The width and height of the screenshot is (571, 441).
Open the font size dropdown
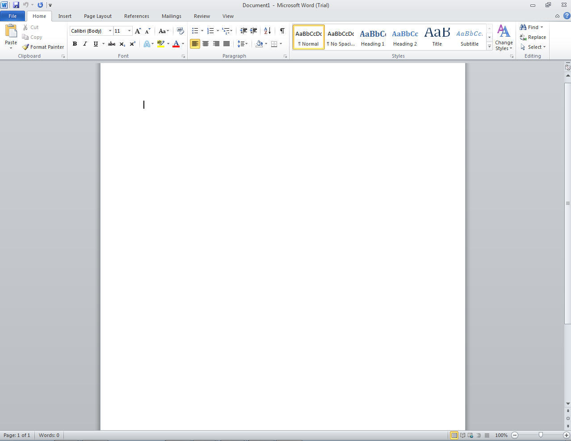[129, 31]
